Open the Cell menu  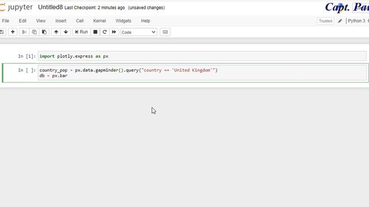point(80,21)
